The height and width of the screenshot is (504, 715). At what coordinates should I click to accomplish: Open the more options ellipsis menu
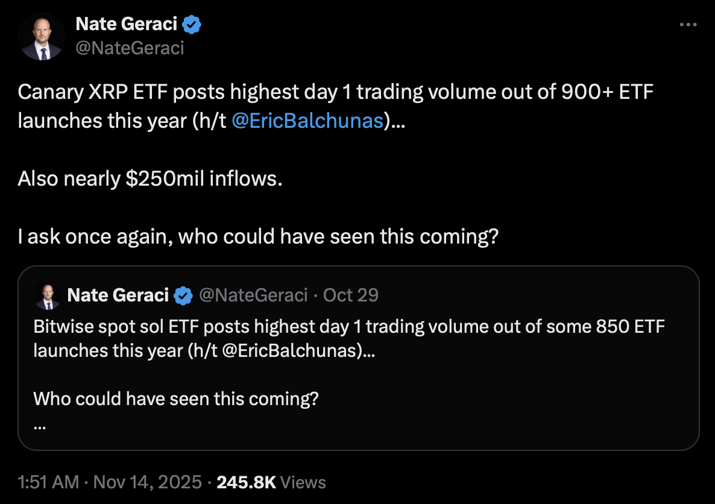688,24
